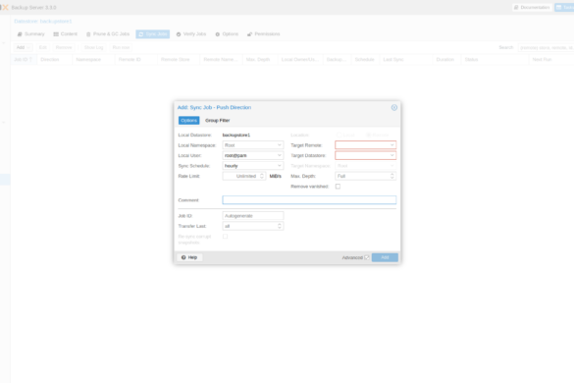574x383 pixels.
Task: Sort by Remote ID column header
Action: coord(136,59)
